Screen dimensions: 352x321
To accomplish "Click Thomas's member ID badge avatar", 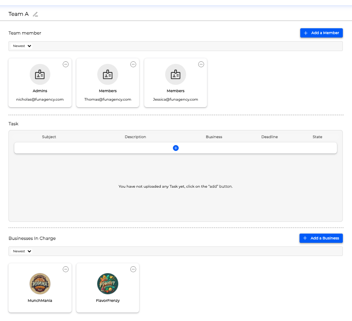I will 108,75.
